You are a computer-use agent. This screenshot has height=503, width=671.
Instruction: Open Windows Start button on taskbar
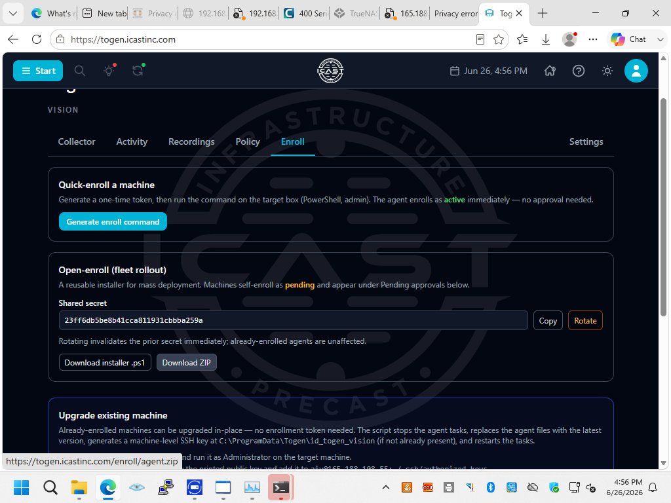click(x=21, y=487)
